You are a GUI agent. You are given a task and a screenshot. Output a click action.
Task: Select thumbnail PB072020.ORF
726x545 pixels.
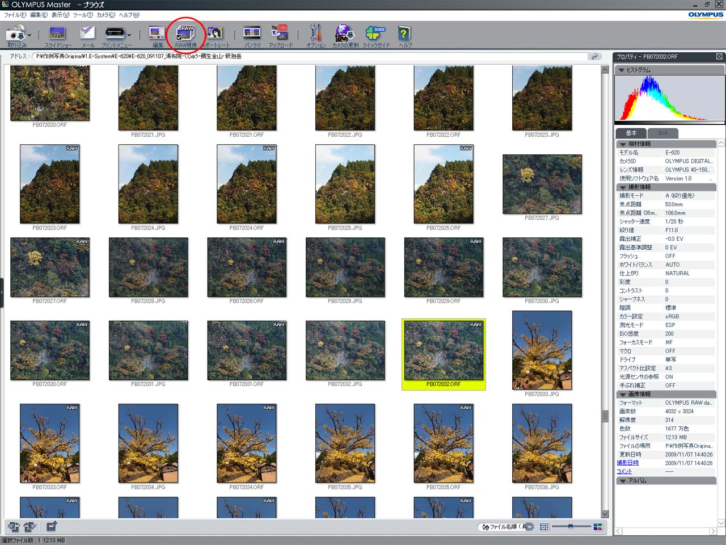click(50, 93)
